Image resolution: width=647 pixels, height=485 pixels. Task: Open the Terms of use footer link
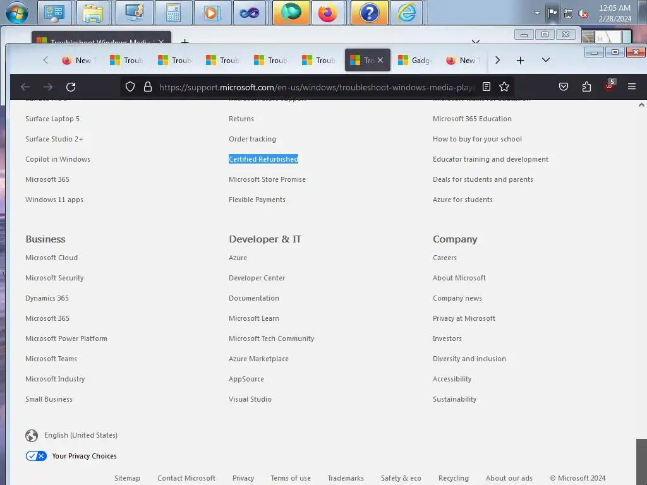pyautogui.click(x=291, y=479)
